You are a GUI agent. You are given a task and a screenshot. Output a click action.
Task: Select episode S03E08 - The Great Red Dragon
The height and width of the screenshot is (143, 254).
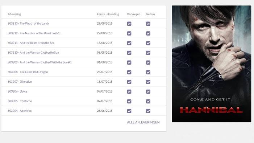coord(28,72)
